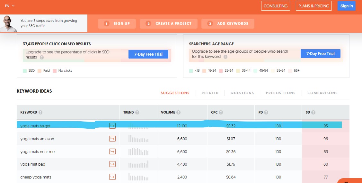Open PLANS & PRICING
The height and width of the screenshot is (183, 362).
(x=313, y=6)
